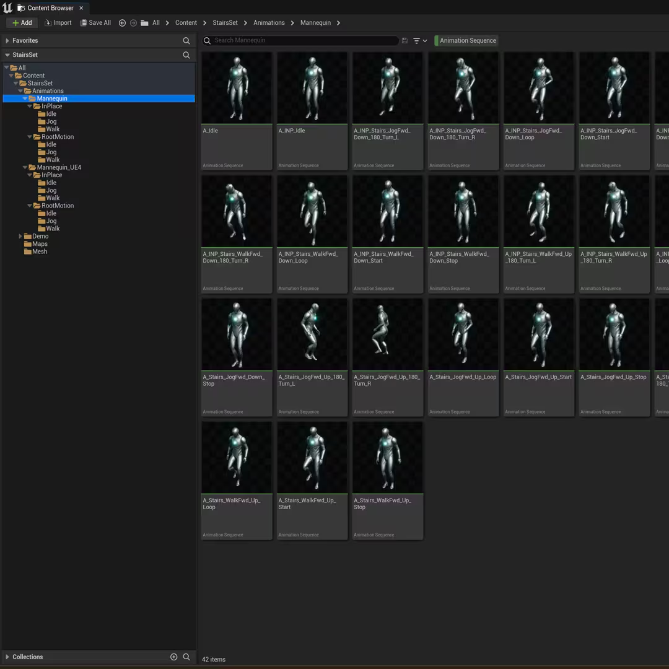Open the filter options dropdown
669x669 pixels.
click(x=420, y=41)
